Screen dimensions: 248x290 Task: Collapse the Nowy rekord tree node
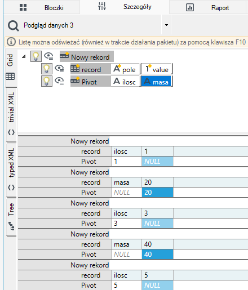pos(24,56)
